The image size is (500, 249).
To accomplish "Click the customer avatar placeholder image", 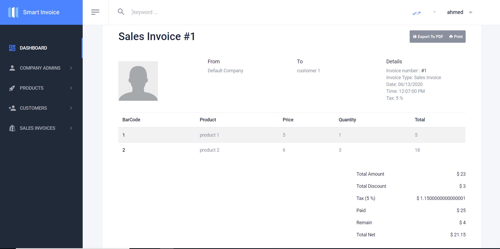I will click(138, 81).
